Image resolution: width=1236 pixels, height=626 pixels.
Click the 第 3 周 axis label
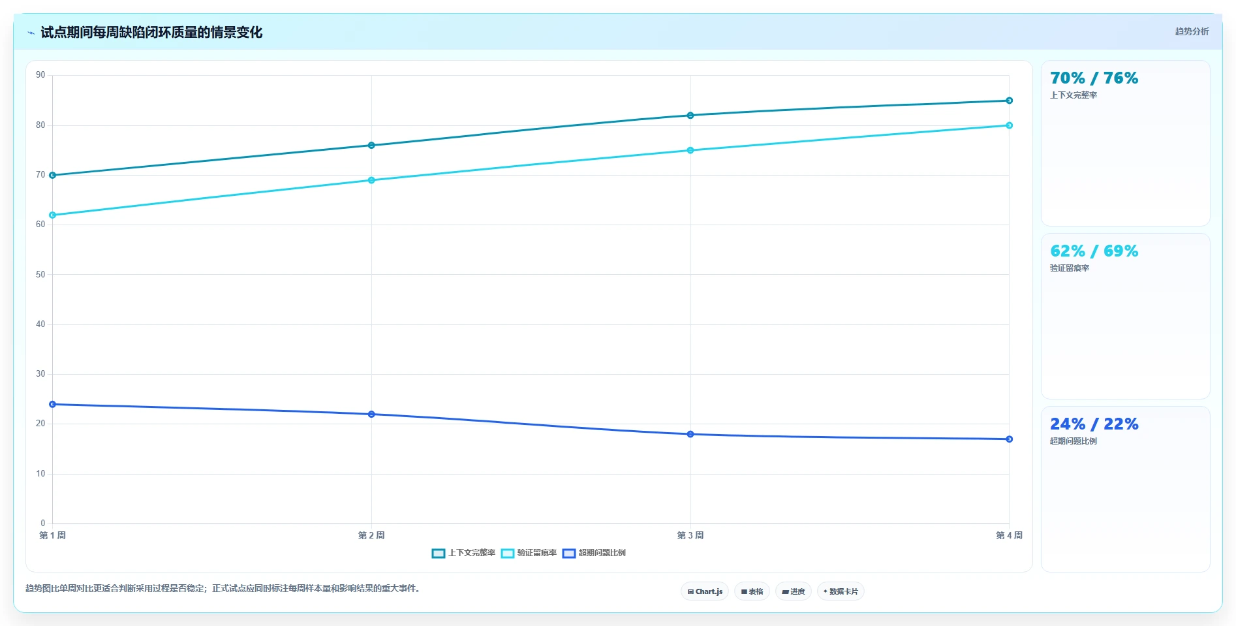(x=690, y=535)
